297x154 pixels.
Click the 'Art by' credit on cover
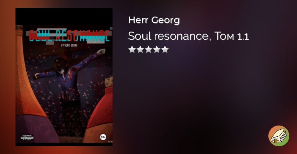[110, 142]
